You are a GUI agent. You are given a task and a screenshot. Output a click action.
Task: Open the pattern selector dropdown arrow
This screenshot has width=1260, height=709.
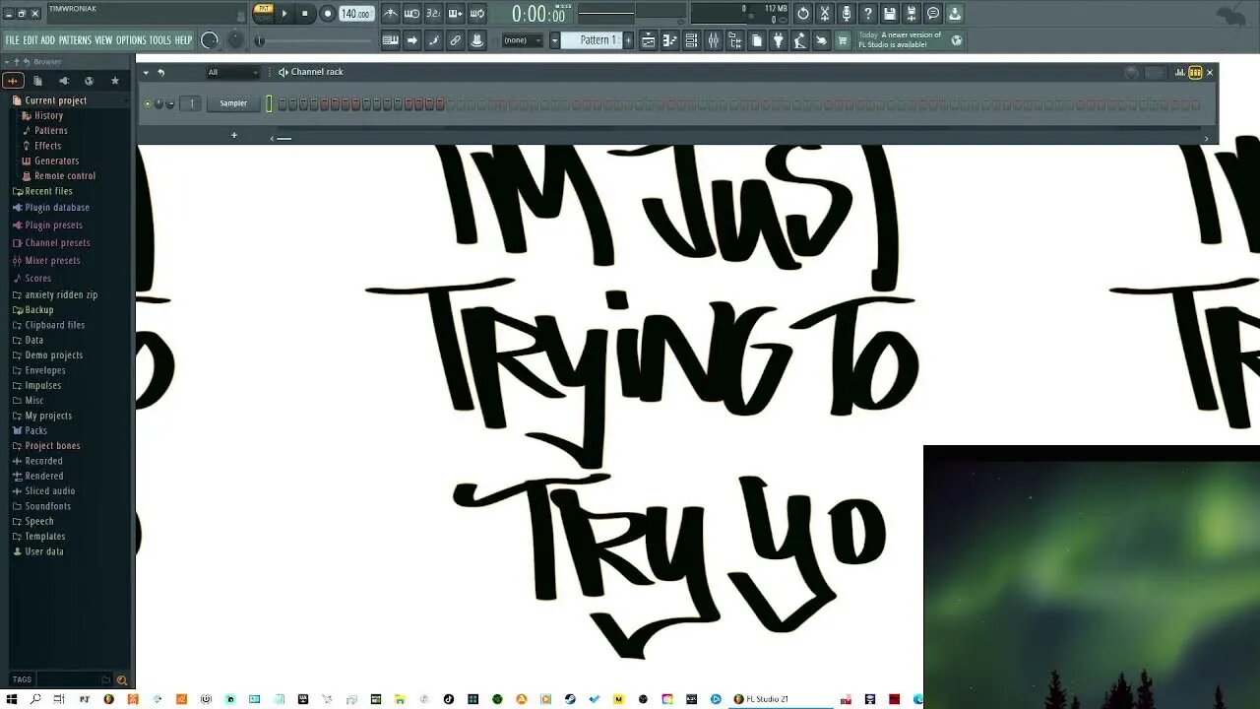[555, 40]
